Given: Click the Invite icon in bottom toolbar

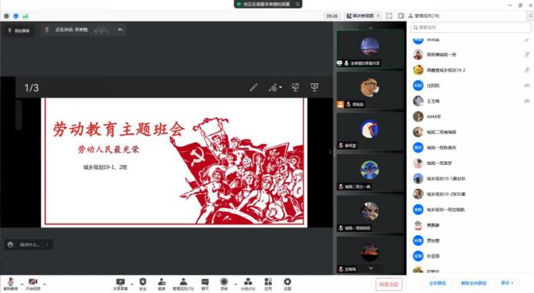Looking at the screenshot, I should pyautogui.click(x=161, y=284).
